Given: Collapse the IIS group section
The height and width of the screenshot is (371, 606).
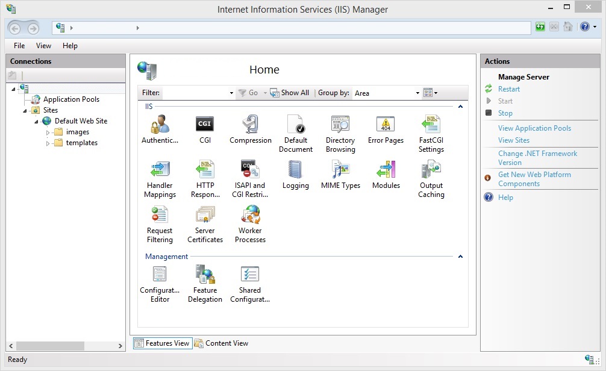Looking at the screenshot, I should (460, 107).
